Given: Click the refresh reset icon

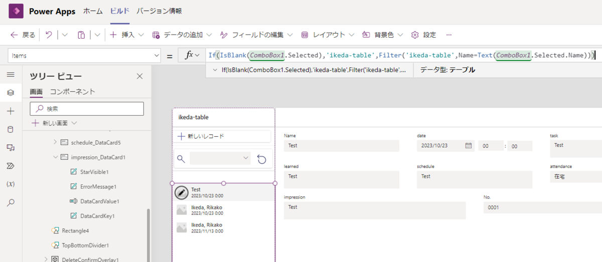Looking at the screenshot, I should (261, 159).
